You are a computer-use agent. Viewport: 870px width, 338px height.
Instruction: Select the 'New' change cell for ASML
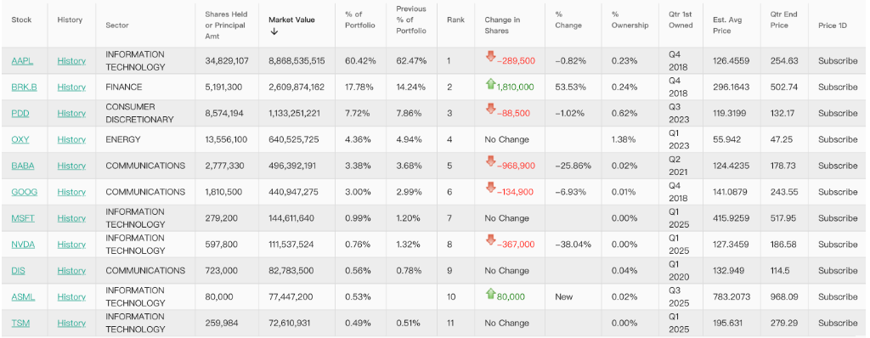click(x=564, y=297)
